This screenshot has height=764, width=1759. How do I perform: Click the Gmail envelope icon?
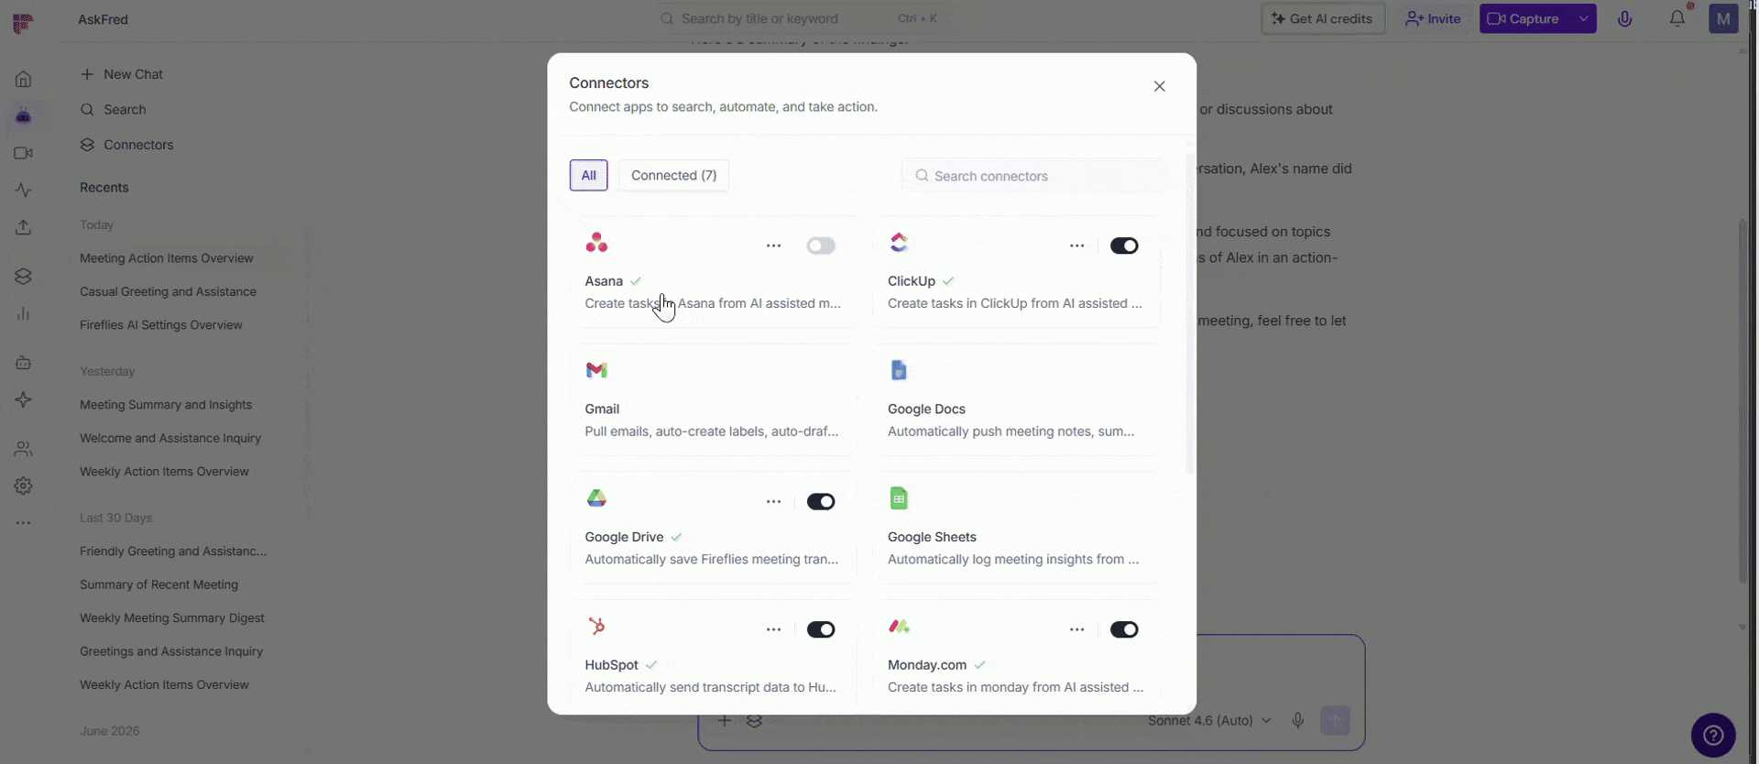[596, 370]
